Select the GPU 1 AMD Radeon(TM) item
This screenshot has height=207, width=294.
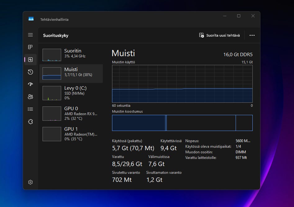point(71,134)
